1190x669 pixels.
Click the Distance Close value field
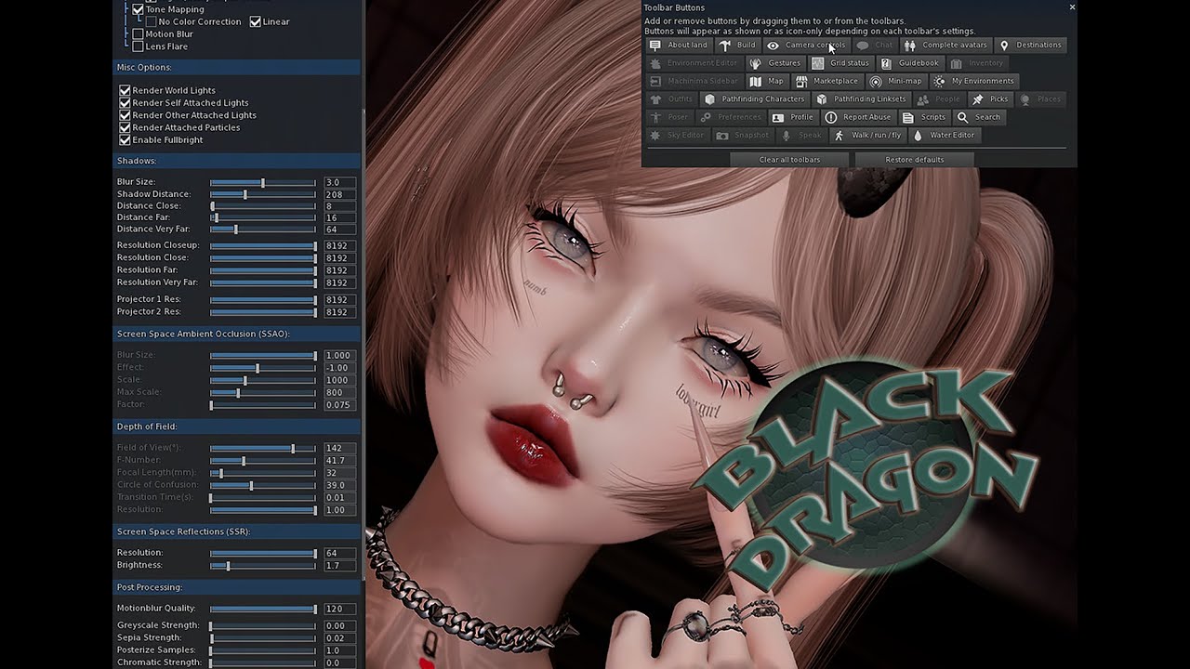tap(339, 206)
